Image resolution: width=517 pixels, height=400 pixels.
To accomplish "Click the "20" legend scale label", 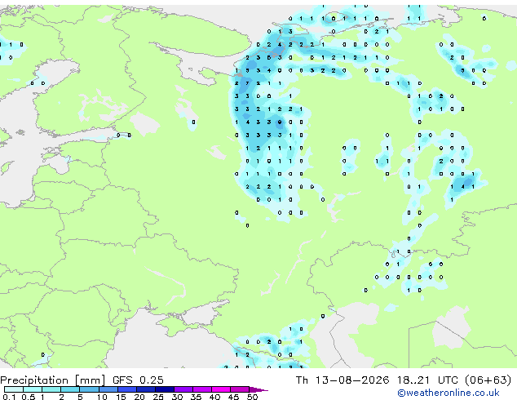I will (139, 397).
